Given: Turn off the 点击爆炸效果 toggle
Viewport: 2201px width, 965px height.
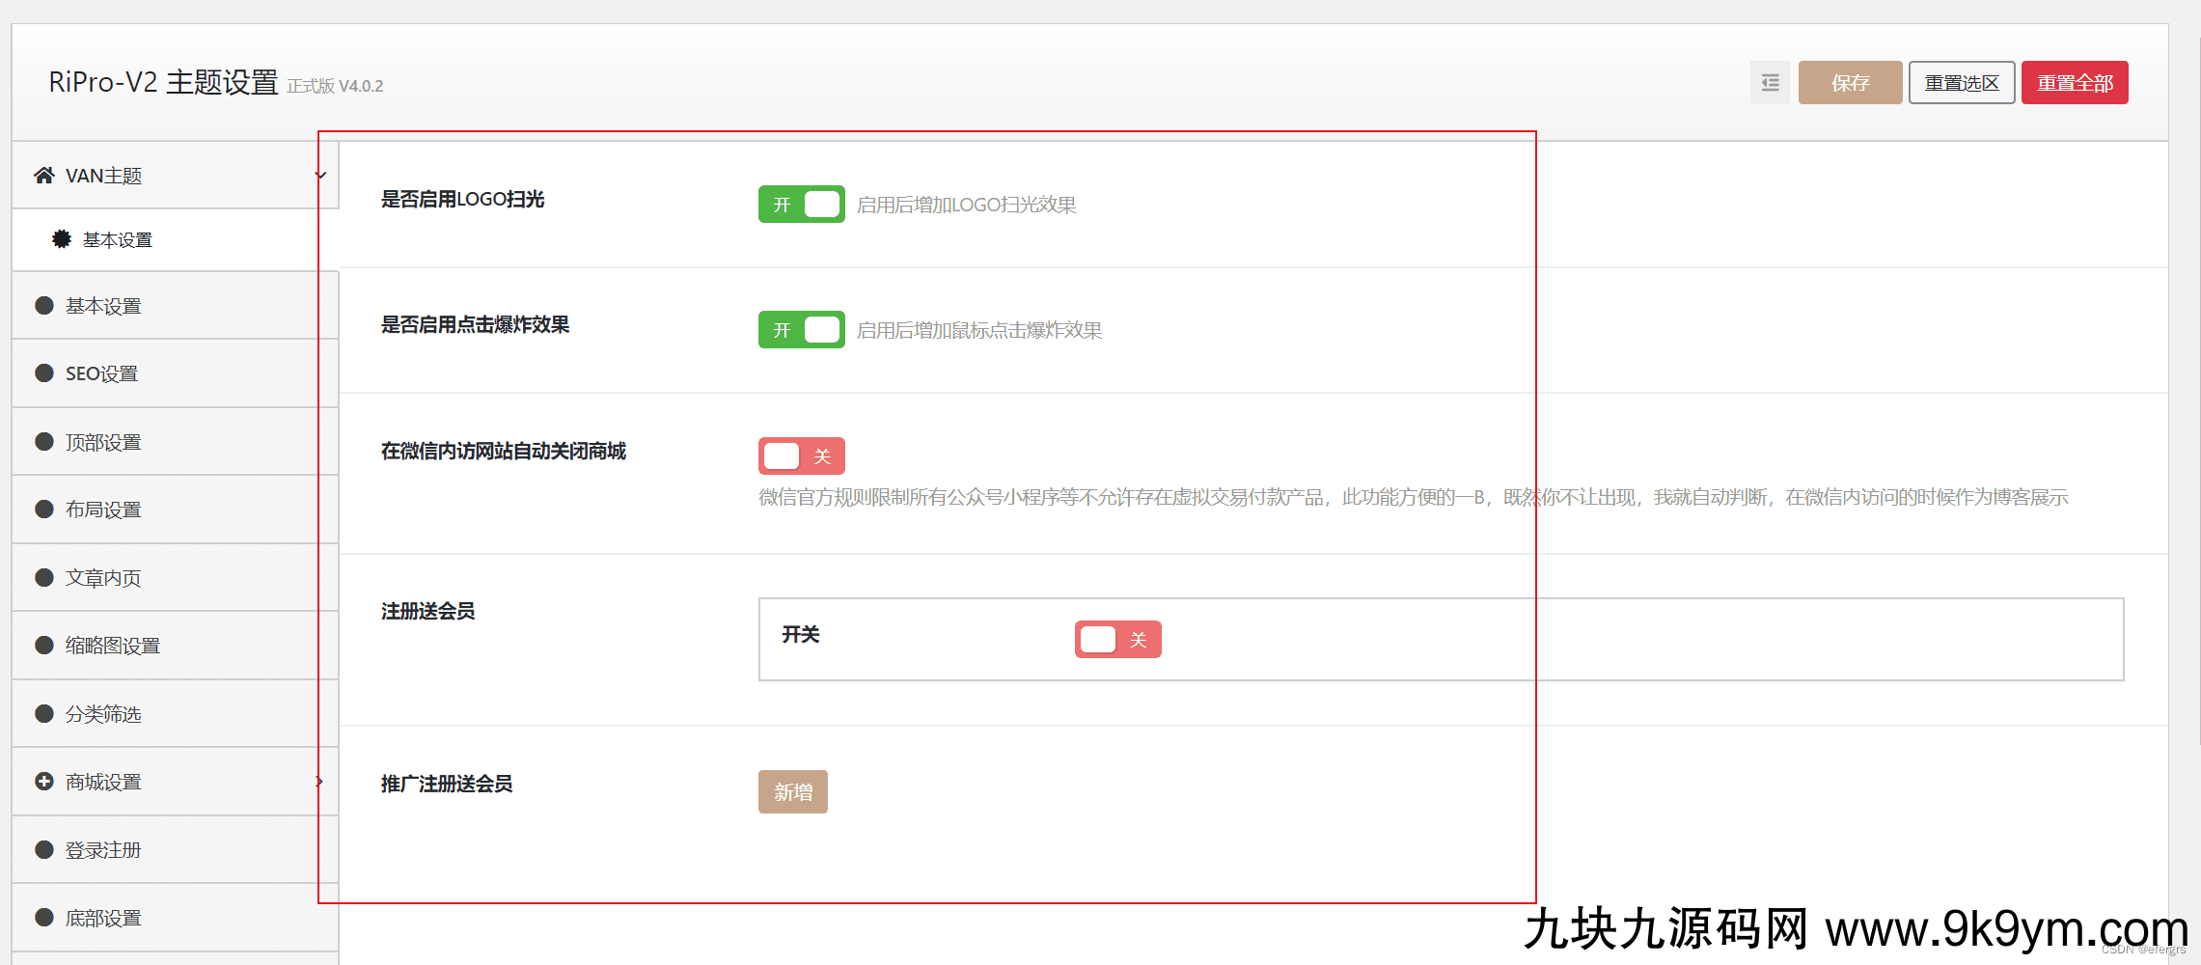Looking at the screenshot, I should point(801,330).
